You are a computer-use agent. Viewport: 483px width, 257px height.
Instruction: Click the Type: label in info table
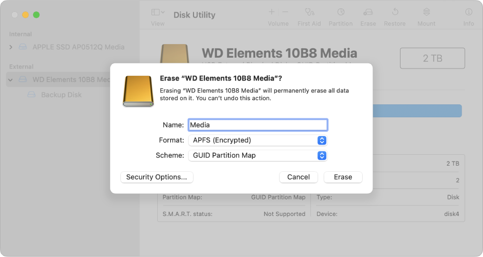coord(324,197)
